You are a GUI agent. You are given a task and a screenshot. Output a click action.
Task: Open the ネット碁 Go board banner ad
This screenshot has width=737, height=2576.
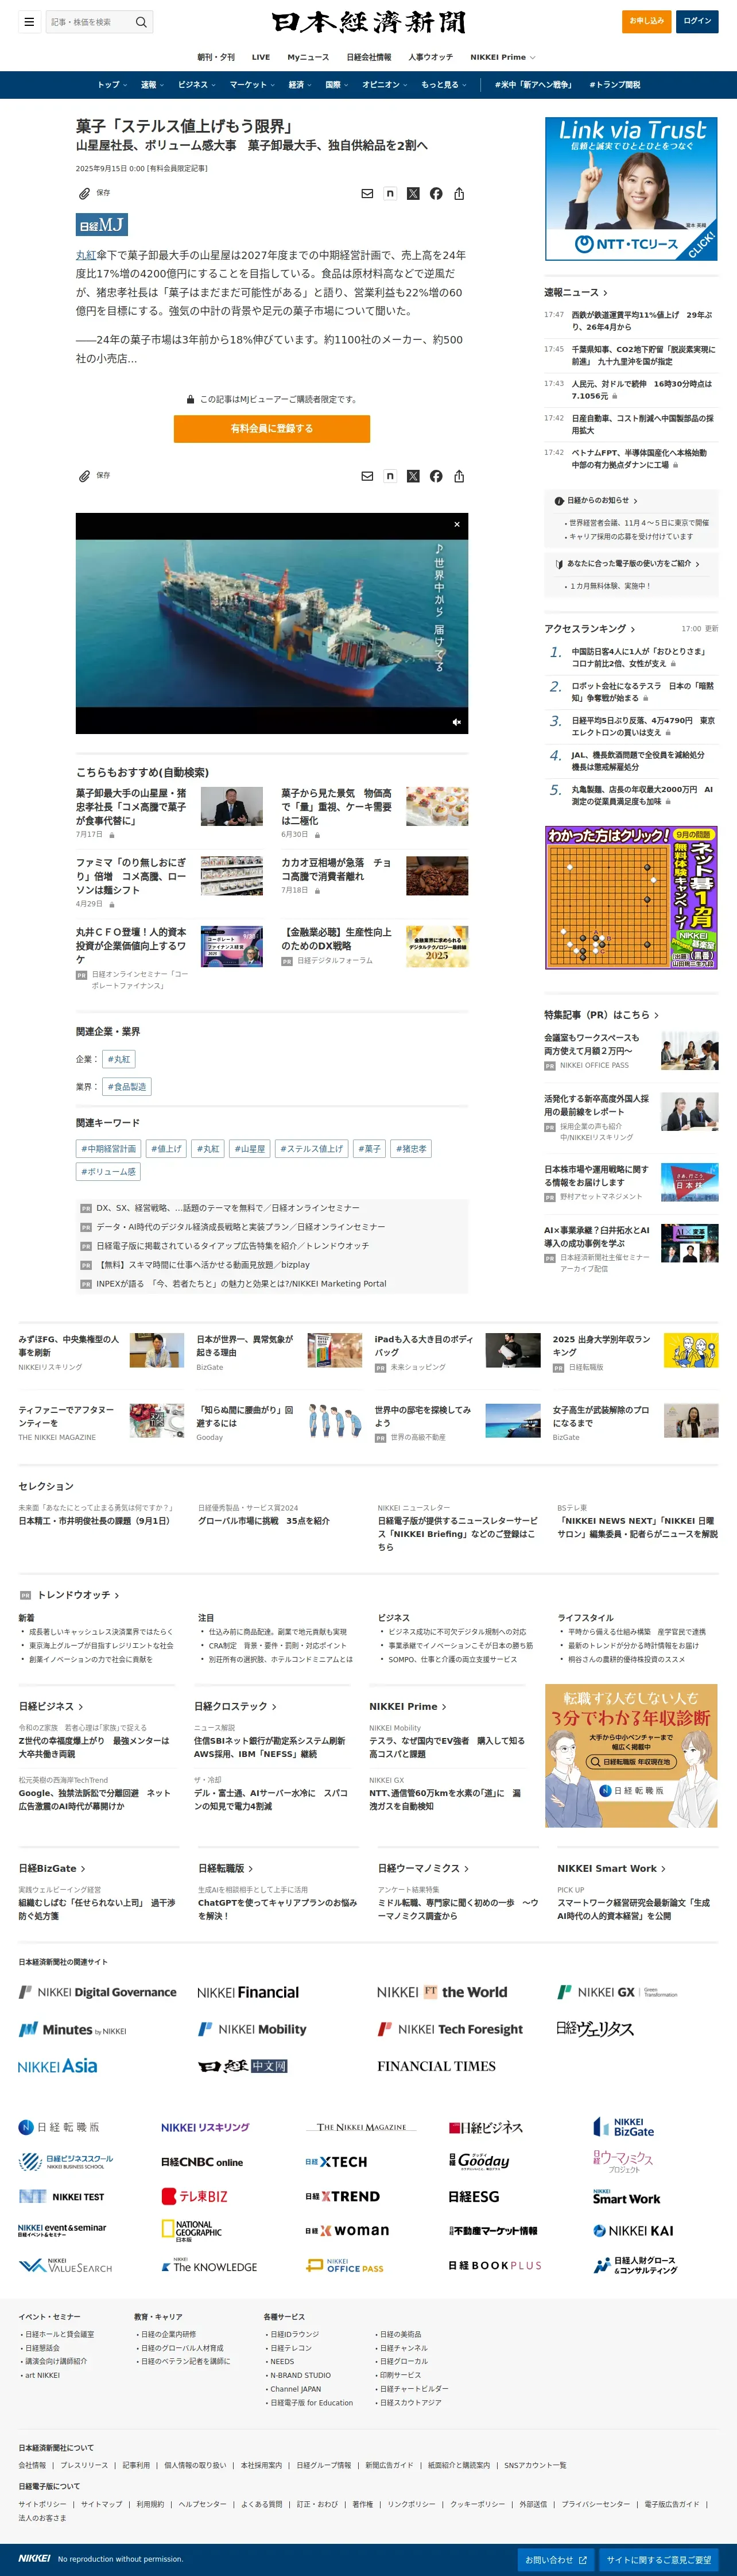tap(631, 897)
